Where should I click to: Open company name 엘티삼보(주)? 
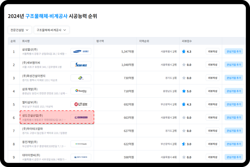click(x=30, y=102)
